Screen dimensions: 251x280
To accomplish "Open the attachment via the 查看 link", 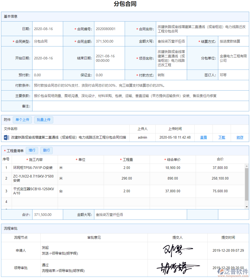I will point(203,137).
